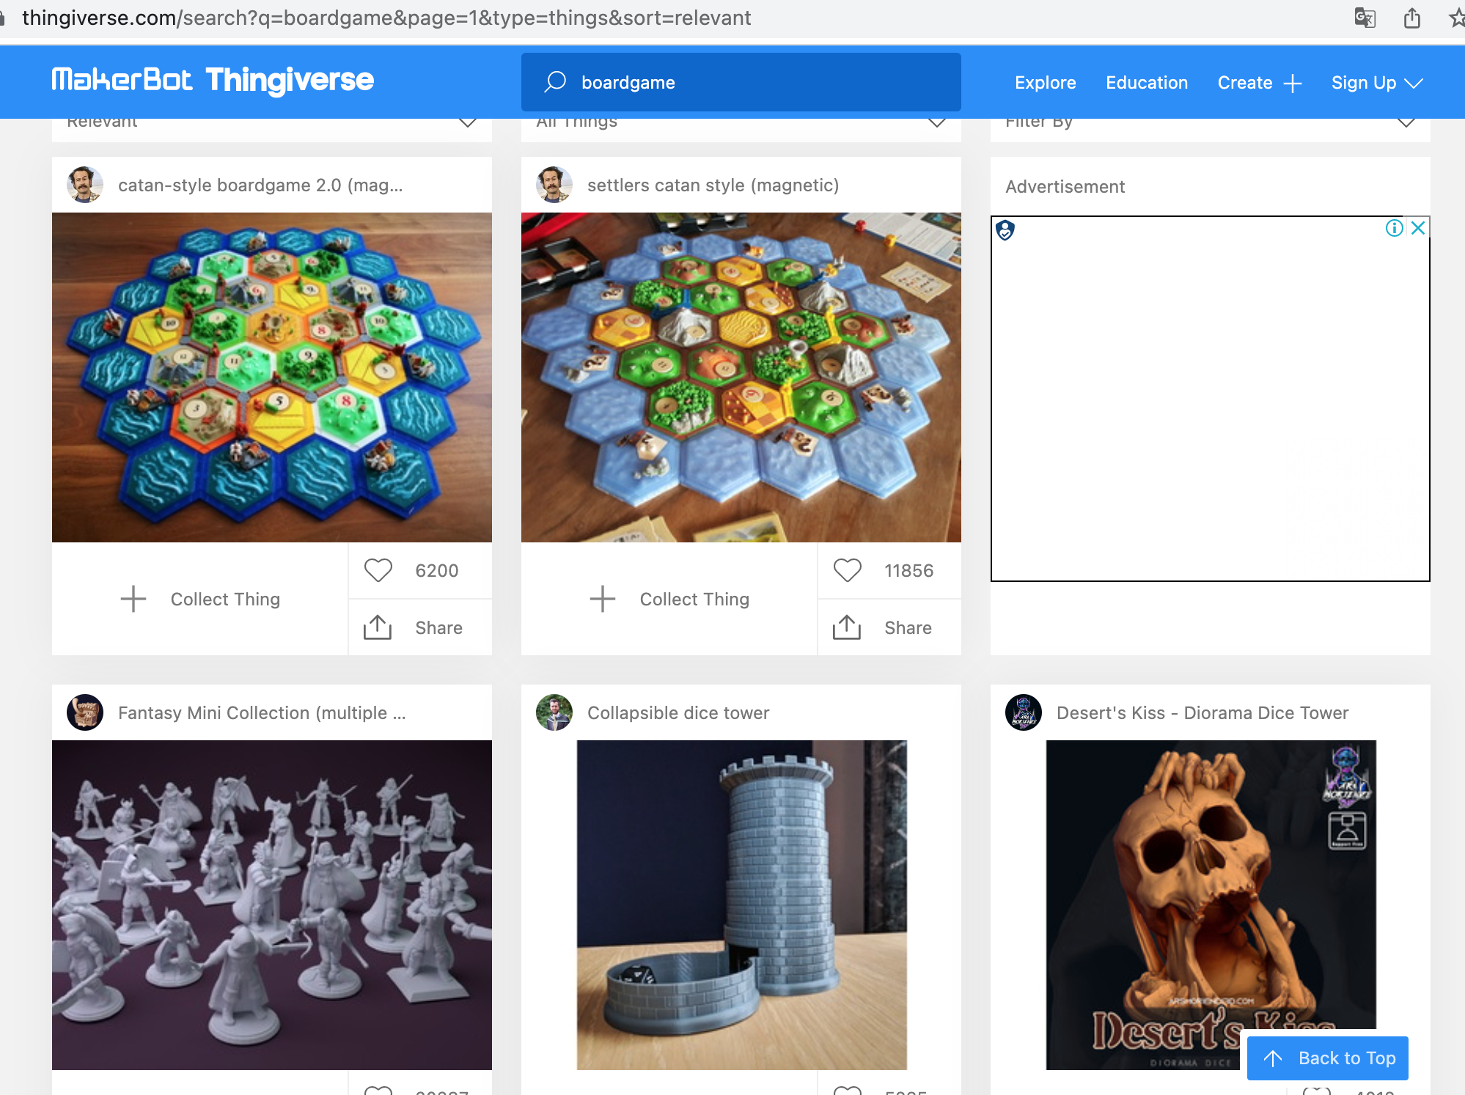Screen dimensions: 1465x1095
Task: Expand the Sign Up chevron
Action: coord(1414,84)
